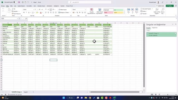Open the Kopyala dropdown arrow
This screenshot has width=178, height=100.
(19, 11)
